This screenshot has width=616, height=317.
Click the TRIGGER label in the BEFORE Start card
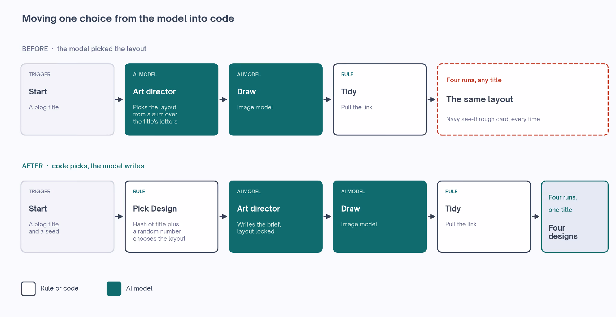(40, 74)
